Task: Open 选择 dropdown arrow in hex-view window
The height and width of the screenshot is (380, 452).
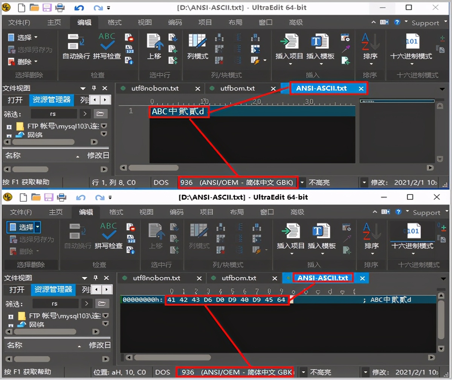Action: pos(38,227)
